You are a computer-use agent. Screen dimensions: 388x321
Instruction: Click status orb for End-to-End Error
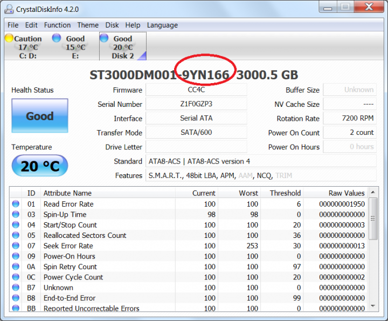click(16, 297)
